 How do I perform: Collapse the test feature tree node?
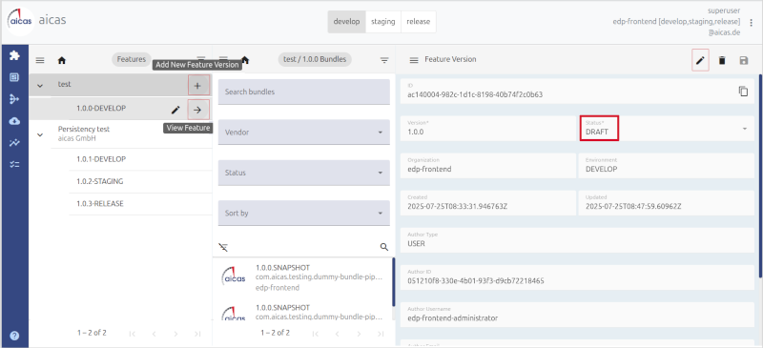coord(40,86)
